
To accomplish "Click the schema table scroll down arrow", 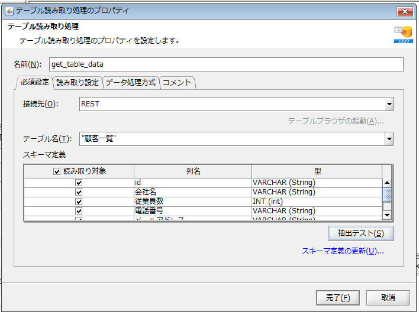I will click(x=386, y=215).
